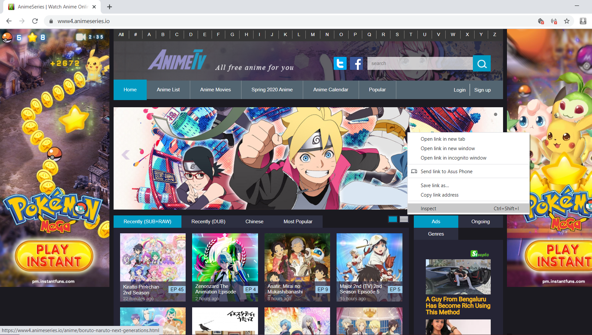The image size is (592, 335).
Task: Click Inspect in the context menu
Action: point(468,209)
